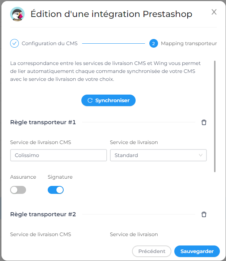Enable the Assurance toggle
This screenshot has height=261, width=226.
(x=18, y=190)
